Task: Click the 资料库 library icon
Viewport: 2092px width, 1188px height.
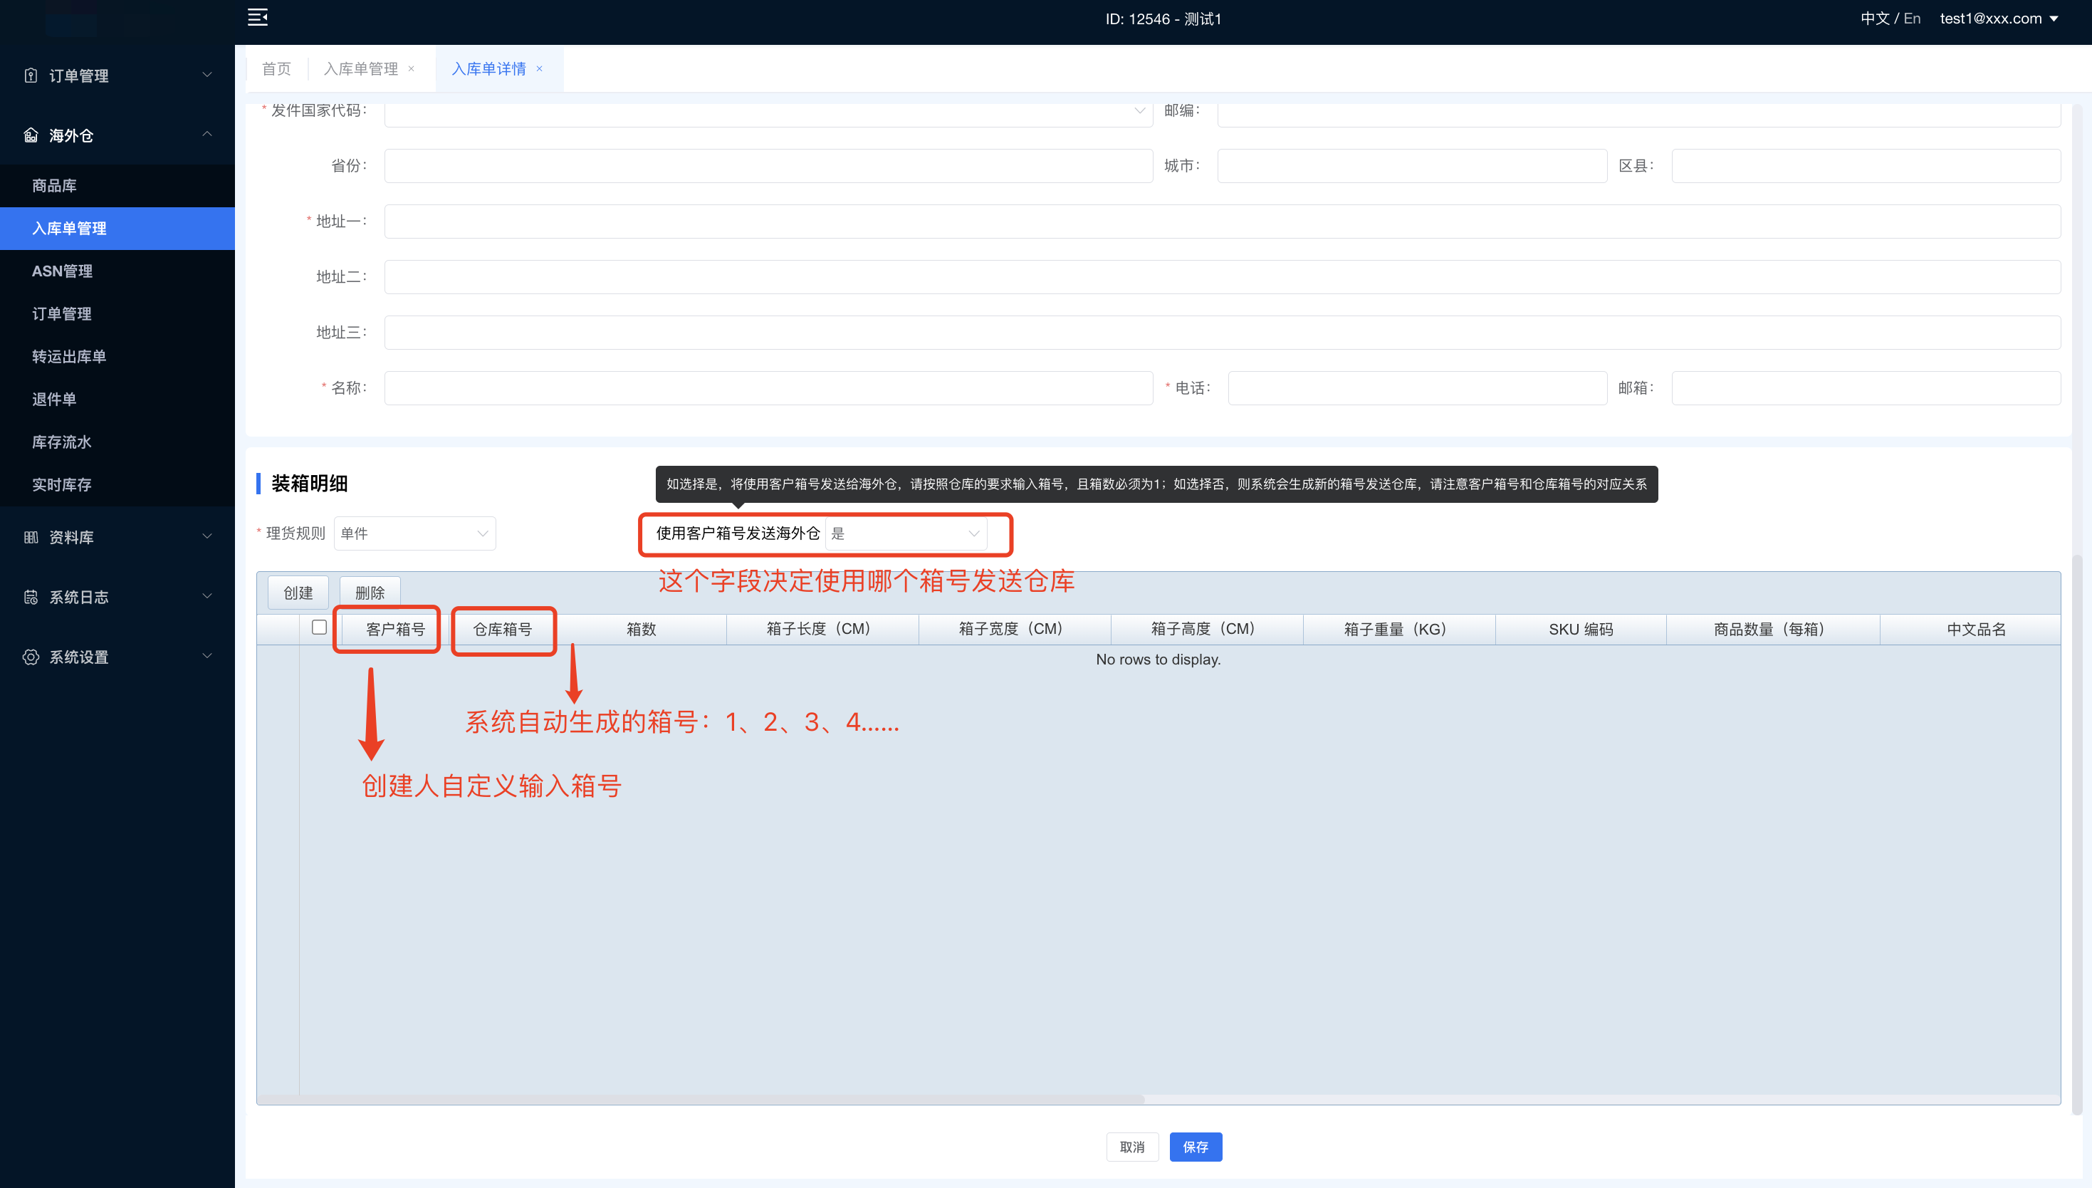Action: 31,537
